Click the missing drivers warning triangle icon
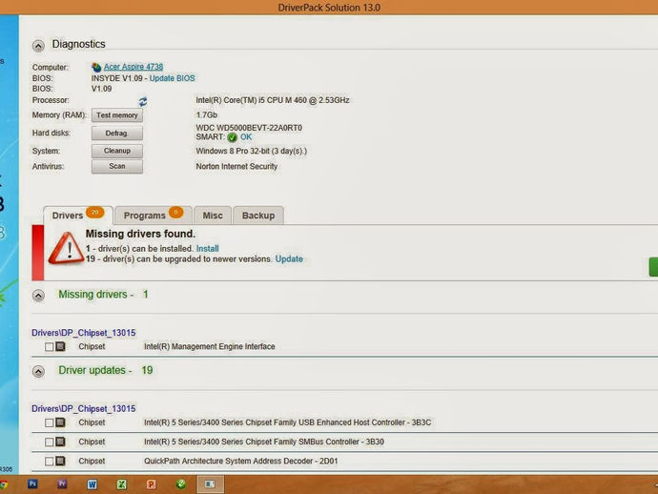This screenshot has width=658, height=494. tap(67, 249)
